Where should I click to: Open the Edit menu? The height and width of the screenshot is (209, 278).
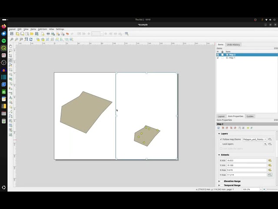tap(20, 29)
